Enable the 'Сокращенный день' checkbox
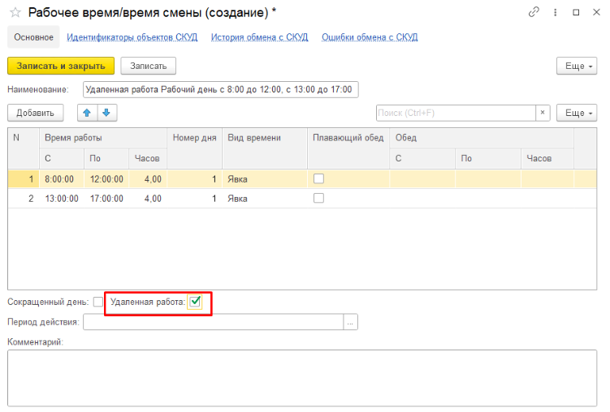Screen dimensions: 610x412 (98, 302)
